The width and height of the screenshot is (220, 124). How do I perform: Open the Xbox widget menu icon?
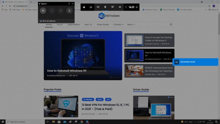tap(84, 7)
